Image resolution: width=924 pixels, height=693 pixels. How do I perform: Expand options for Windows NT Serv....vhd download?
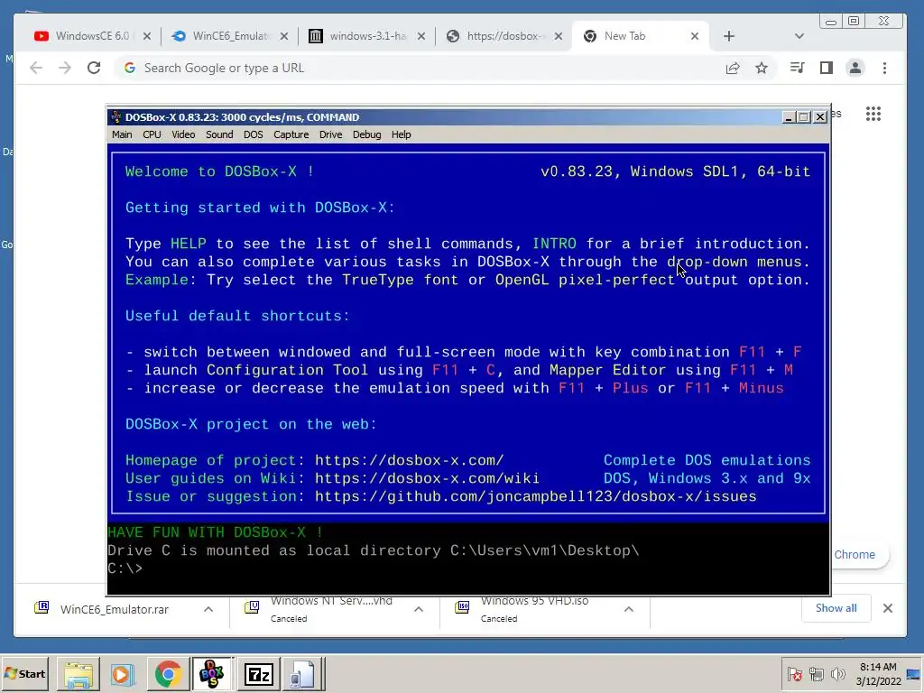click(419, 609)
